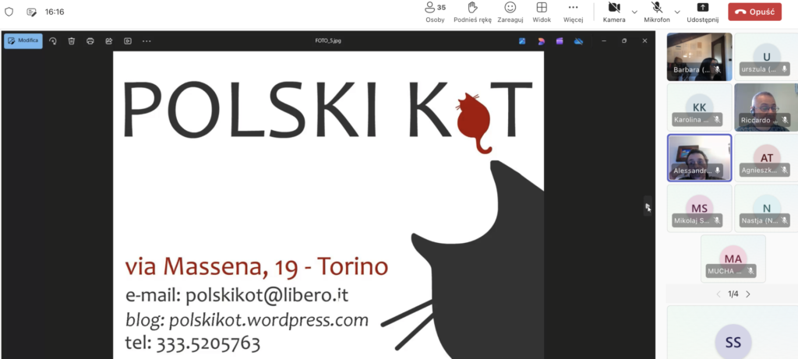Open the participants list (Osoby)
798x359 pixels.
click(x=435, y=12)
